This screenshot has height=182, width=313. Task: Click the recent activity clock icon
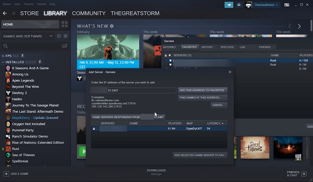tap(59, 36)
